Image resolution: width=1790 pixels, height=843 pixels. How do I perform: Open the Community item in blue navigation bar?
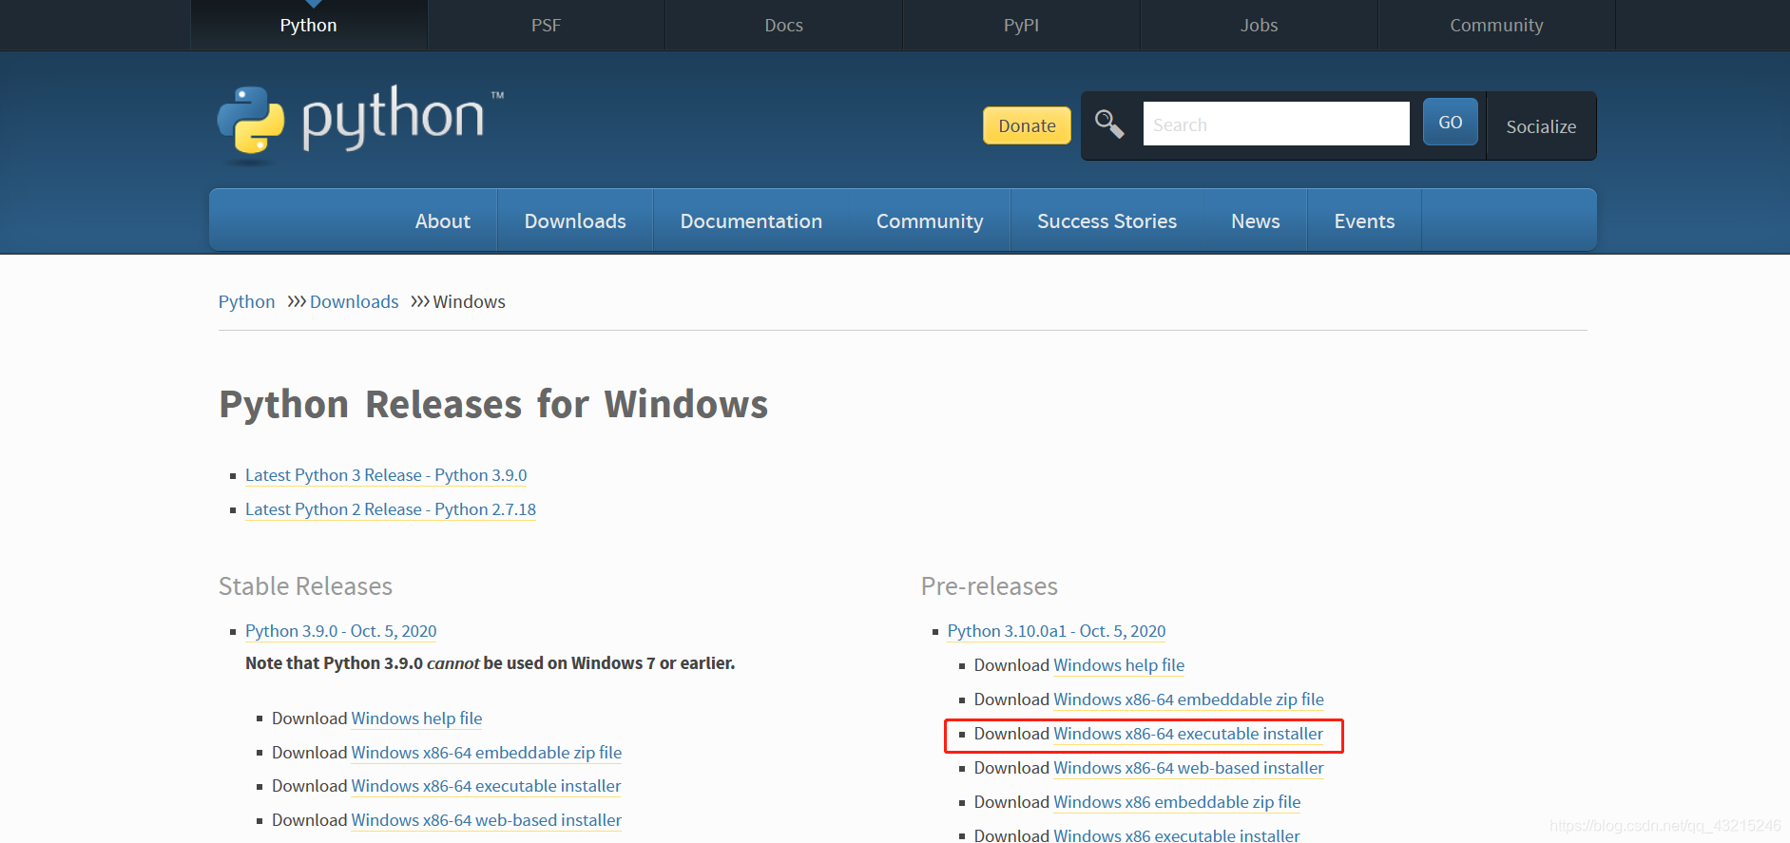click(x=930, y=220)
